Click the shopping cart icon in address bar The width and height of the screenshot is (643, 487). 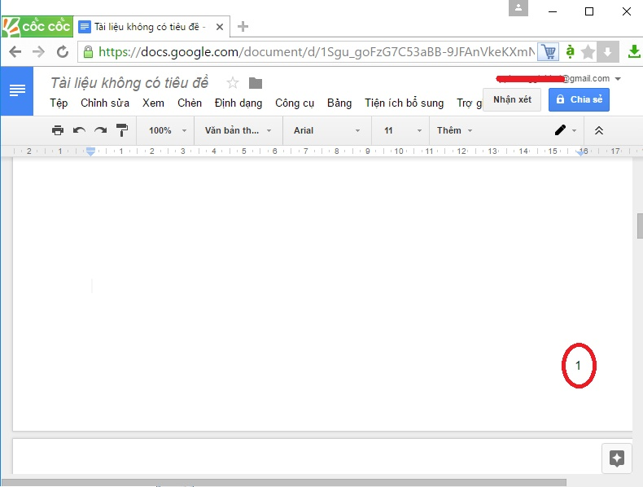pyautogui.click(x=549, y=51)
